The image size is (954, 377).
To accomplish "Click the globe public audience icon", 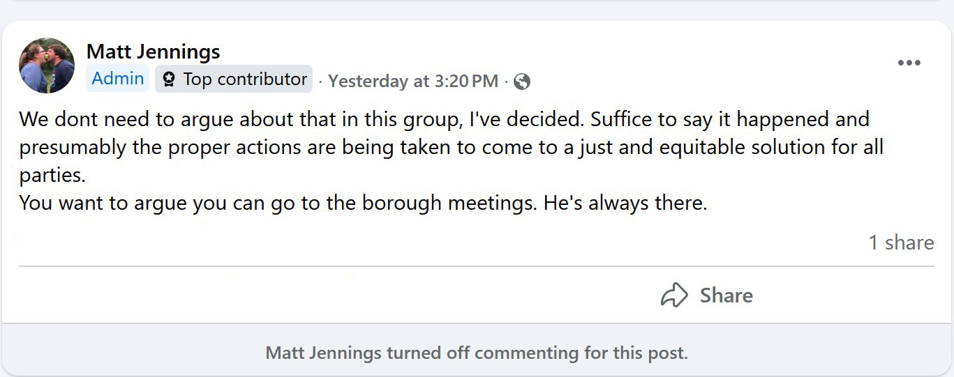I will point(522,82).
